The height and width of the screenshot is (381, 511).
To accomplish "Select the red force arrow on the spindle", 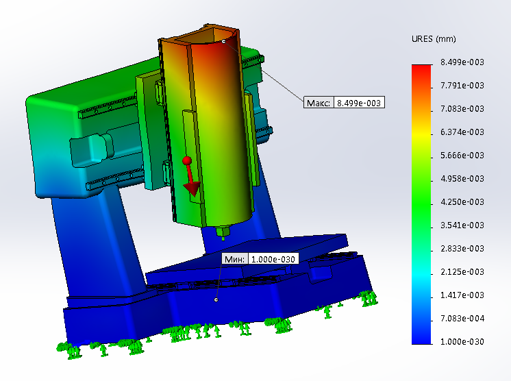I will tap(191, 177).
